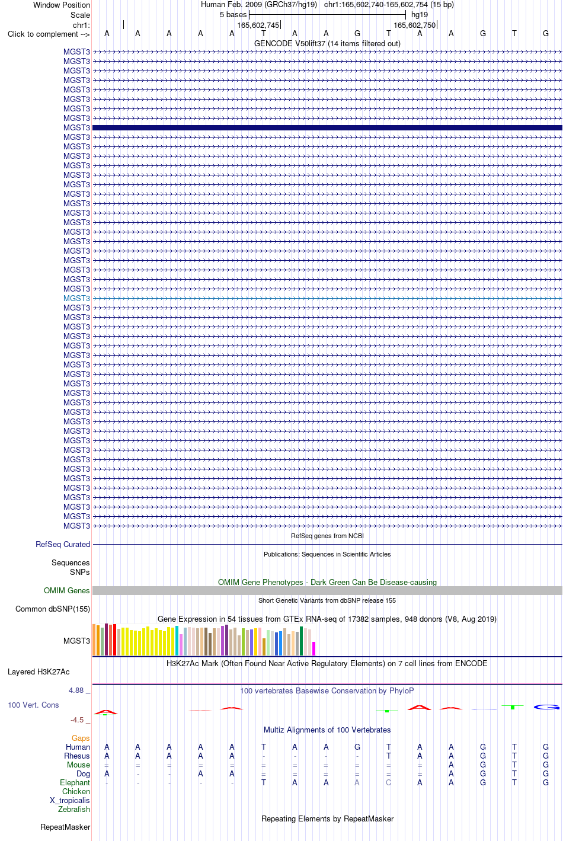Click the C base in Elephant row
Viewport: 563px width, 841px height.
pos(388,782)
